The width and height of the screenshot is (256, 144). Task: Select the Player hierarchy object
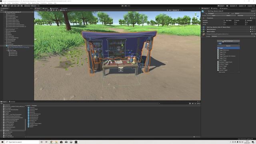click(10, 42)
